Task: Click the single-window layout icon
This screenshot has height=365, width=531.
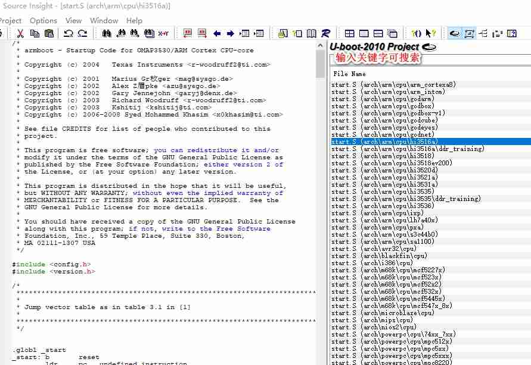Action: (364, 33)
